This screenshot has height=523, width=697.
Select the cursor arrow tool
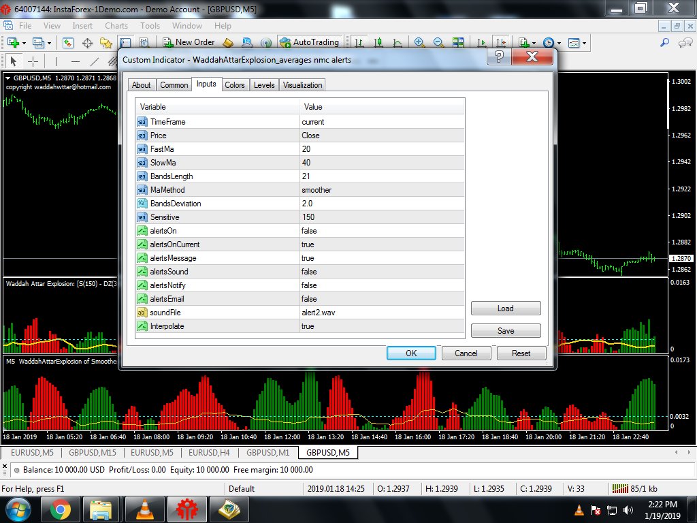(x=14, y=61)
